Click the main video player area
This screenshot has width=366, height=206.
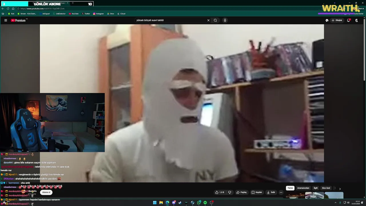pos(182,103)
